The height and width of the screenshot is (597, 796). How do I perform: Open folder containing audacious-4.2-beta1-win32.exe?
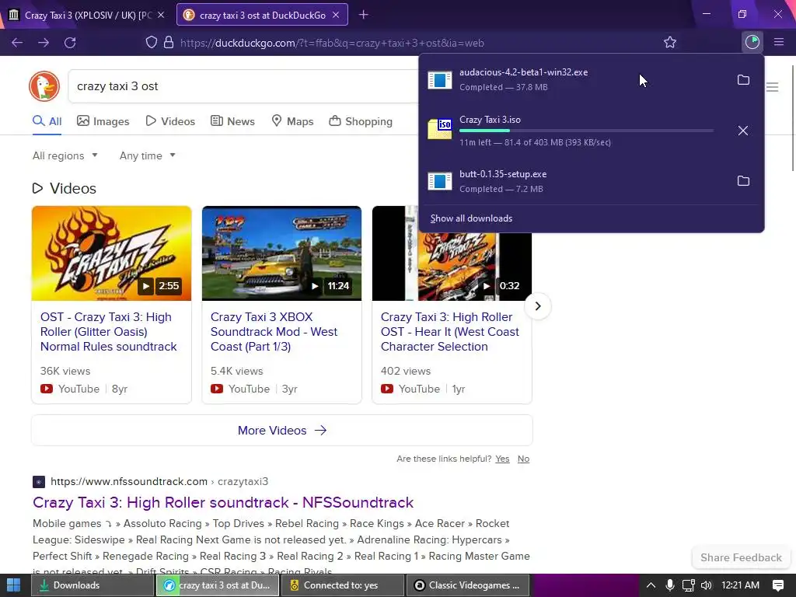click(x=743, y=80)
